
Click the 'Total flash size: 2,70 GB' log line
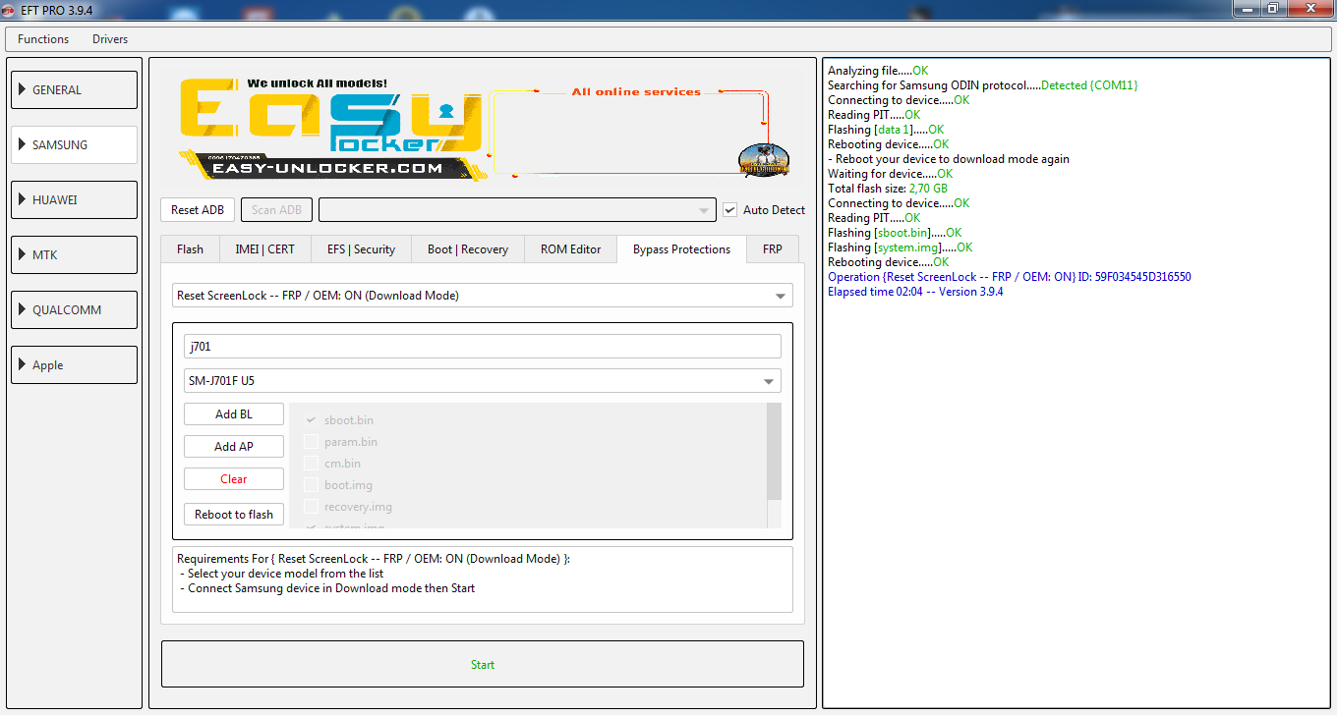tap(888, 189)
